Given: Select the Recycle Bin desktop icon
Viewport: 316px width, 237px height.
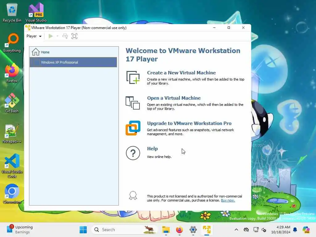Looking at the screenshot, I should [12, 13].
